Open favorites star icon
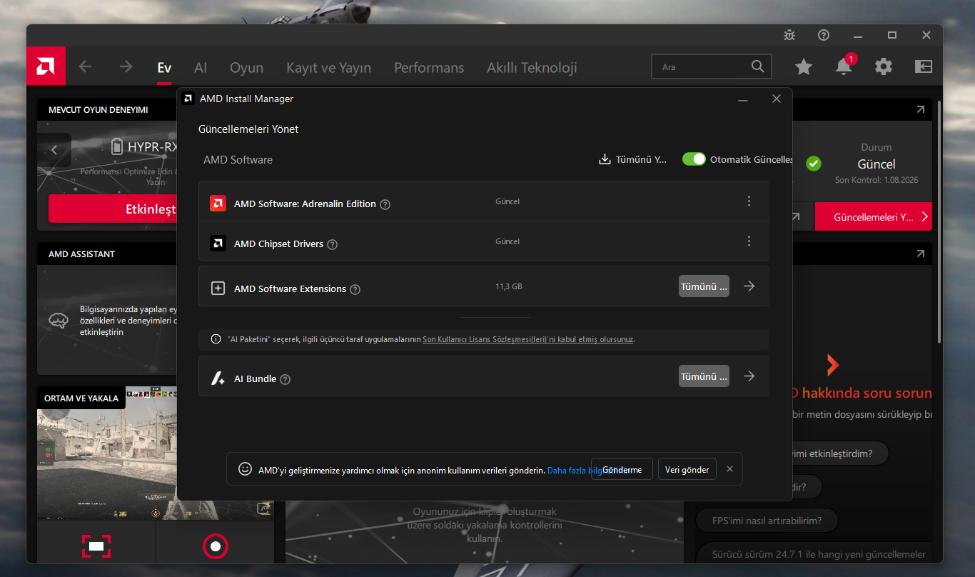The image size is (975, 577). tap(804, 66)
